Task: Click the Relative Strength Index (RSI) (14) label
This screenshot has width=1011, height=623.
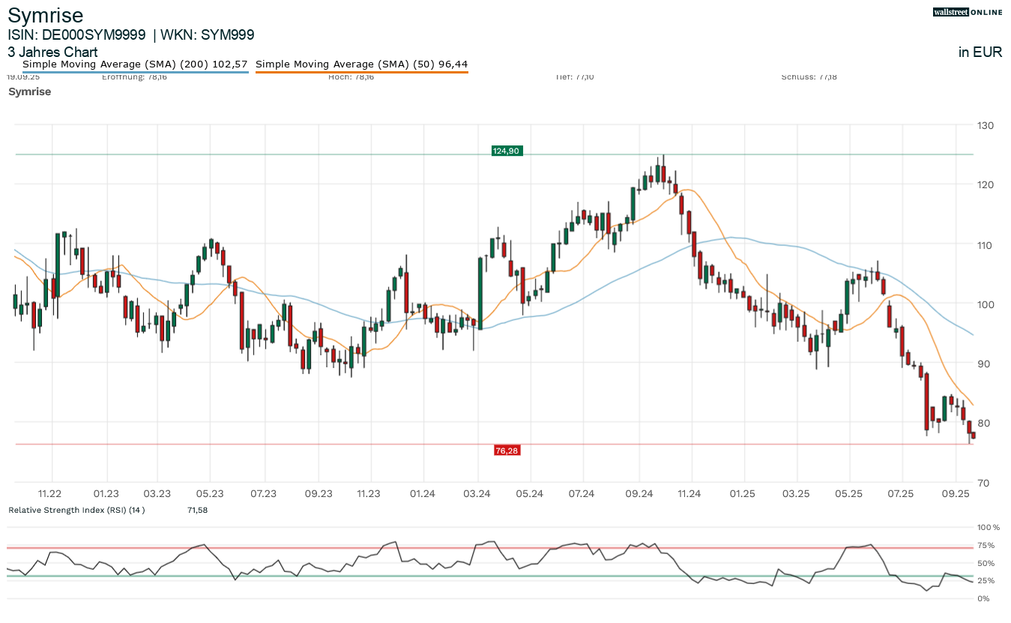Action: (76, 510)
